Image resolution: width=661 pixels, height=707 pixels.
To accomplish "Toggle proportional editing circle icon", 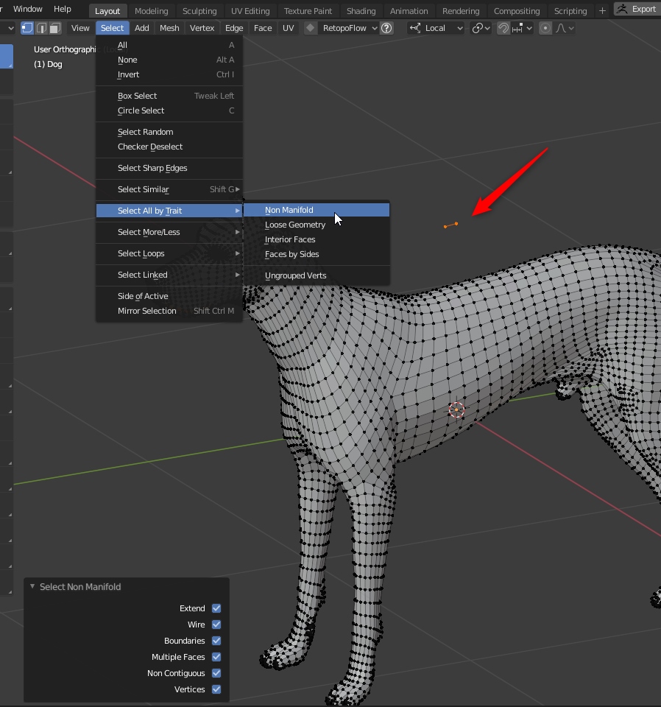I will 545,28.
